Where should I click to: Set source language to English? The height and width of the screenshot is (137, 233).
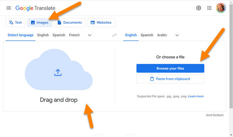[x=43, y=35]
